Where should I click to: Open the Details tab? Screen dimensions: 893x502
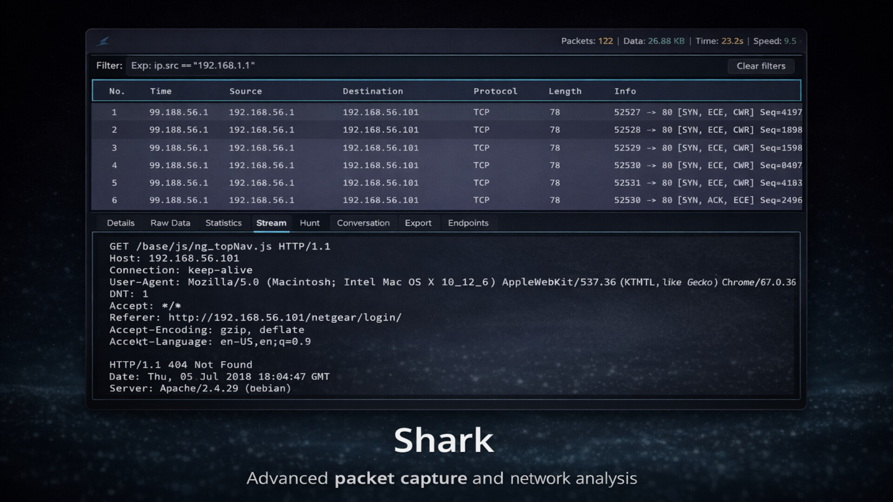pos(120,223)
